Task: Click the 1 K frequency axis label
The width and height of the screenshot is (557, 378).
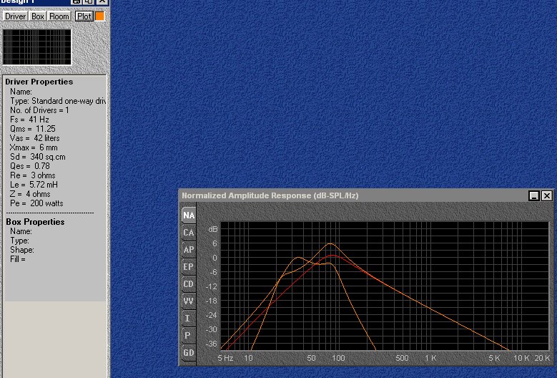Action: pyautogui.click(x=430, y=358)
